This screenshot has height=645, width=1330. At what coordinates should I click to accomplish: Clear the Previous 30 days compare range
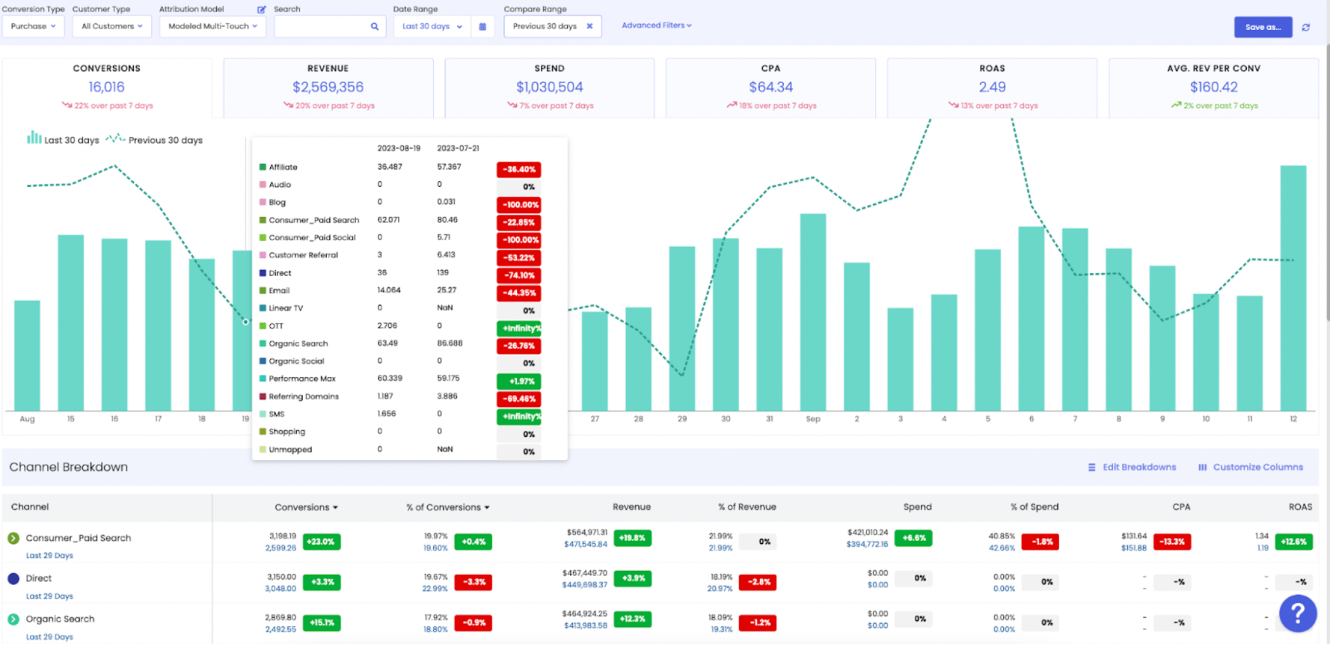point(589,27)
